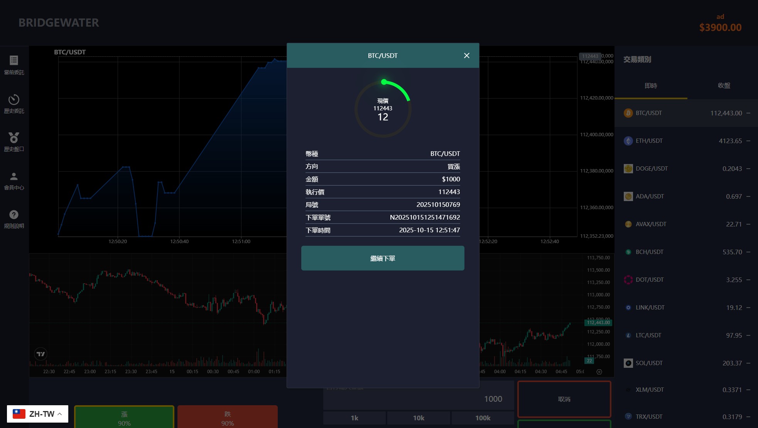Click the ETH icon beside ETH/USDT
The height and width of the screenshot is (428, 758).
click(x=628, y=140)
